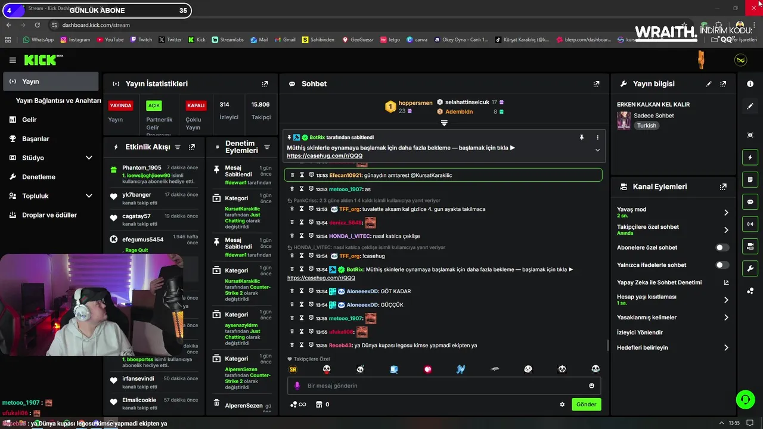Expand the Topluluk sidebar section
Image resolution: width=763 pixels, height=429 pixels.
89,196
